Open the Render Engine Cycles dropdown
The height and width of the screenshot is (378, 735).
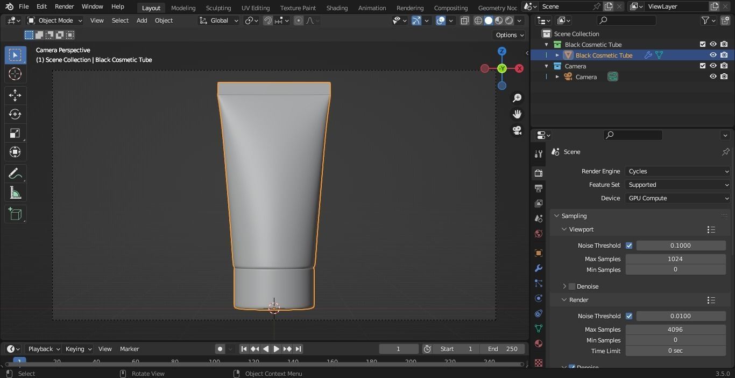pos(678,171)
